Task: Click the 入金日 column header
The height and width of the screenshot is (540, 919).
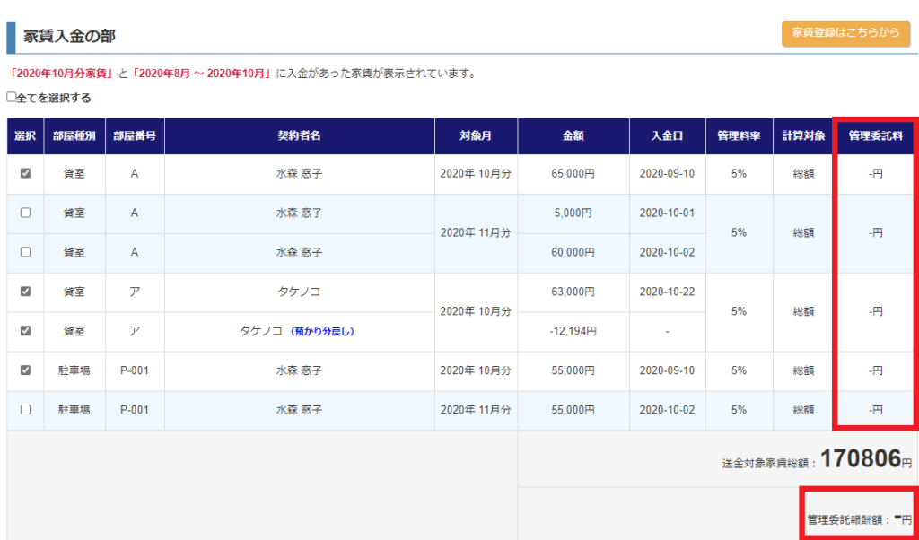Action: [668, 136]
